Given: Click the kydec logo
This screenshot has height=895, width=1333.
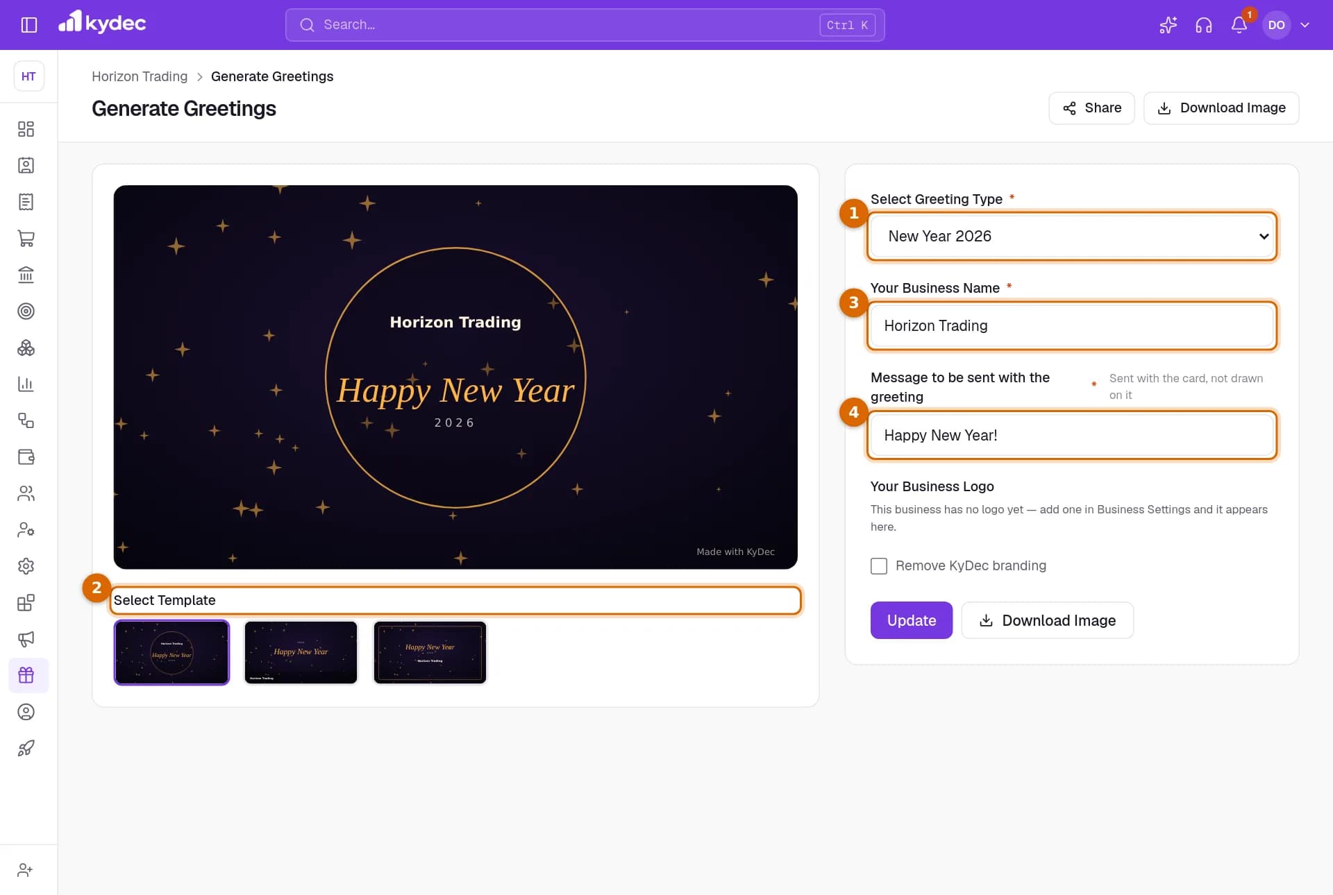Looking at the screenshot, I should (x=102, y=23).
